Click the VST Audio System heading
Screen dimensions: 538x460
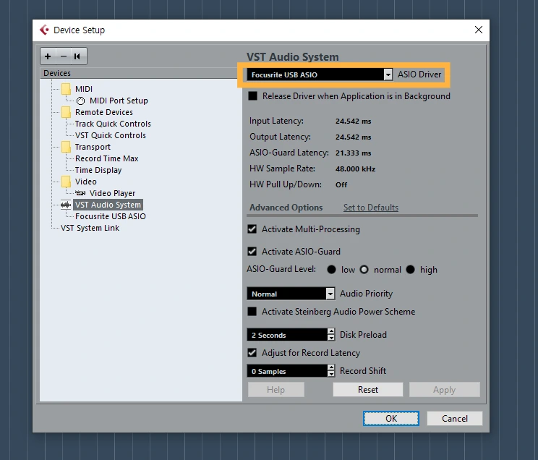292,56
